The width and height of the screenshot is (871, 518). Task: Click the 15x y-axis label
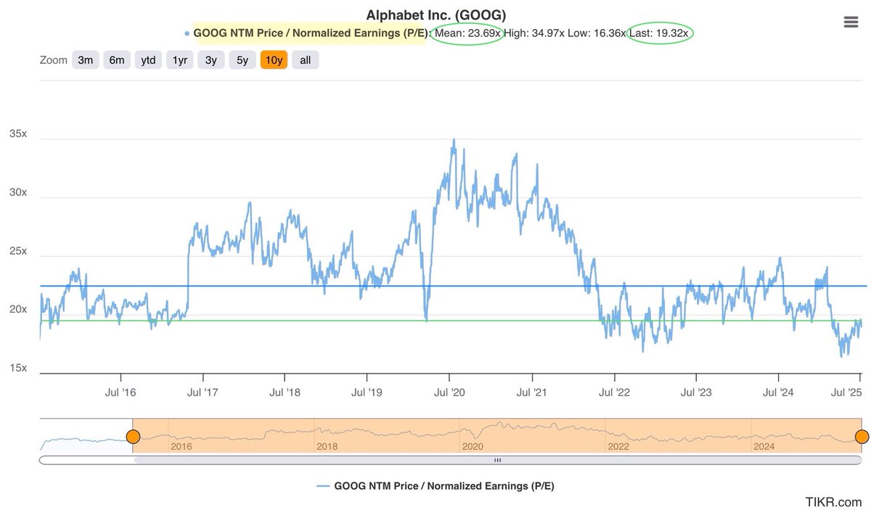[18, 368]
